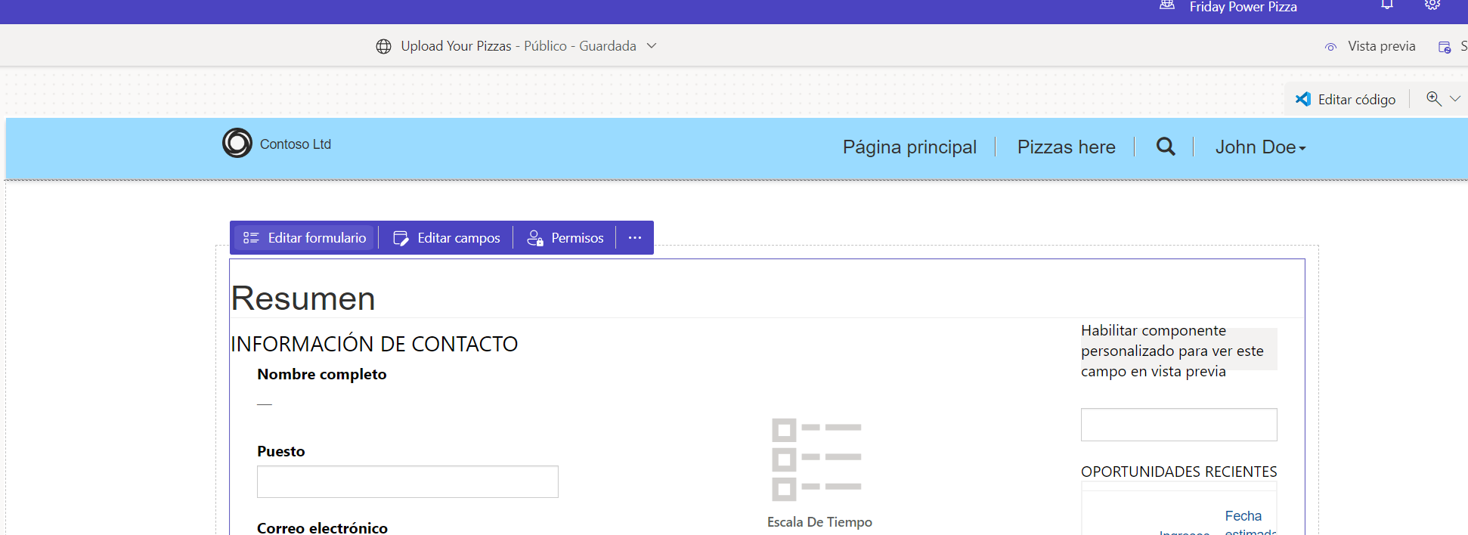Click the Puesto input field
The image size is (1468, 535).
coord(407,481)
